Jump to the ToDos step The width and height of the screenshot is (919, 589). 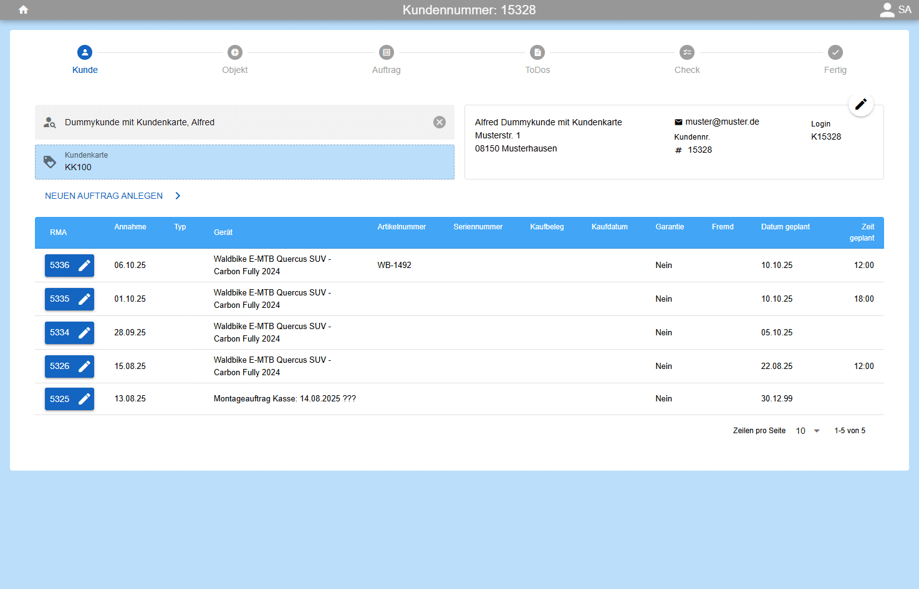pyautogui.click(x=537, y=53)
